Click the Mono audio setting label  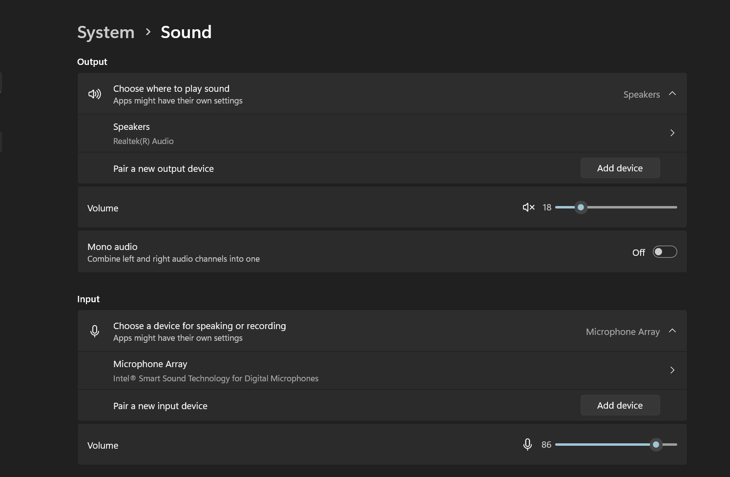point(112,247)
